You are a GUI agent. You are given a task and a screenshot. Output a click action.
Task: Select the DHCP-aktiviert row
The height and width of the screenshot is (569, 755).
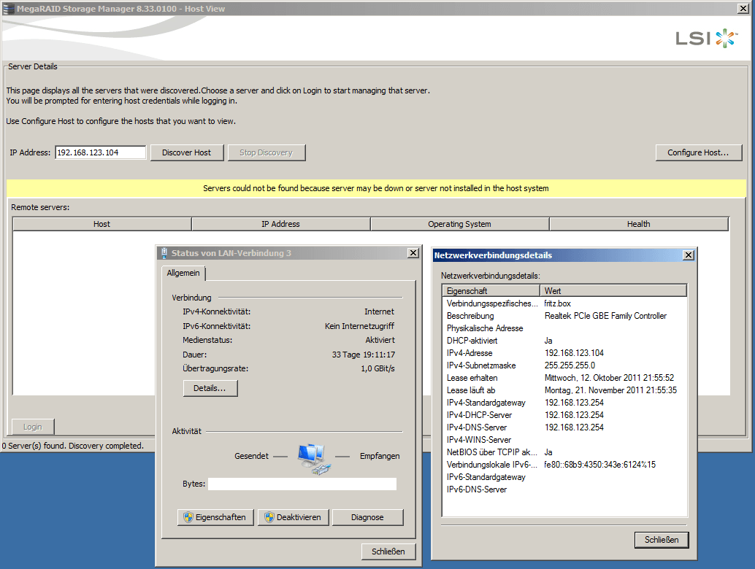tap(564, 341)
